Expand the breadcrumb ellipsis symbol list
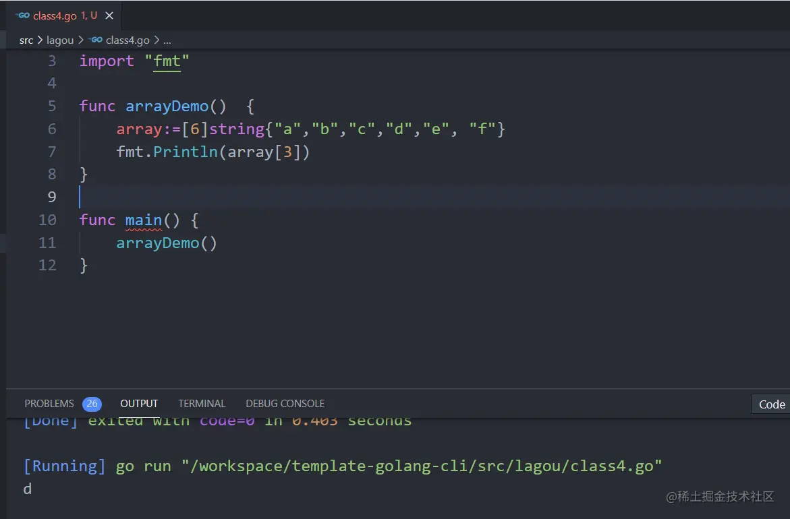Viewport: 790px width, 519px height. (x=167, y=40)
